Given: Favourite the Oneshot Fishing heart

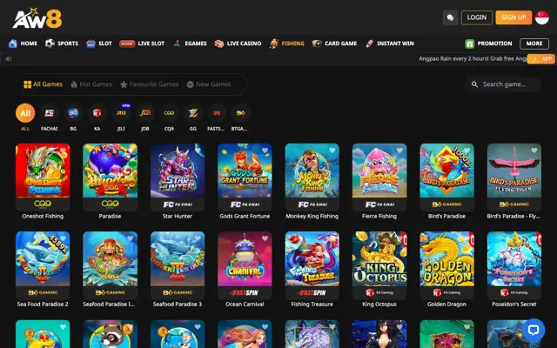Looking at the screenshot, I should [x=63, y=151].
